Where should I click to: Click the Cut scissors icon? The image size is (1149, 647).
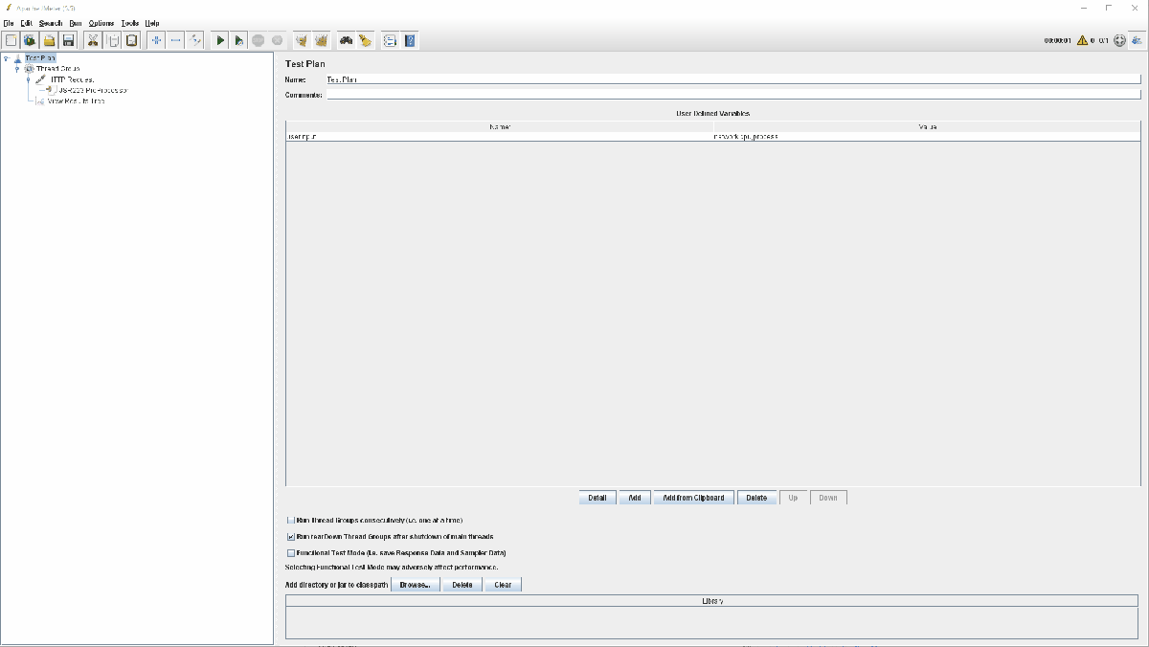[x=93, y=40]
